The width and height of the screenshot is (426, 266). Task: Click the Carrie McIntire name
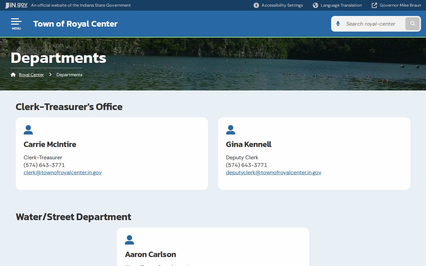tap(50, 144)
